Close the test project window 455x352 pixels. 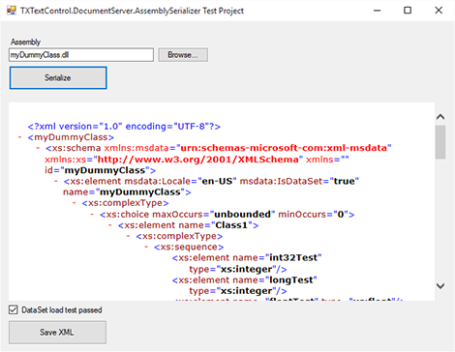pos(439,11)
